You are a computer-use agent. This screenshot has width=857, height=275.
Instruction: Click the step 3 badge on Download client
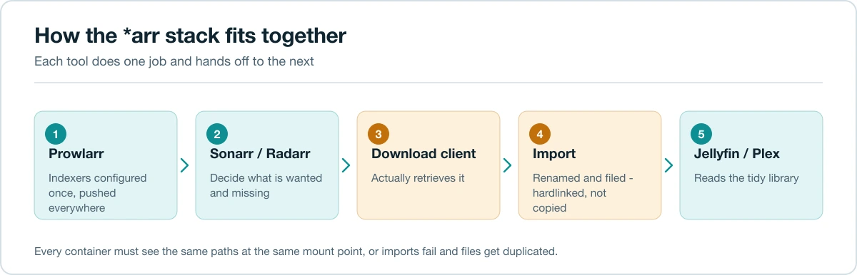point(379,134)
